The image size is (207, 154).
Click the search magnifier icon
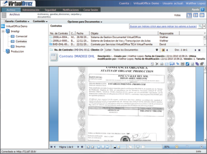[x=200, y=26]
